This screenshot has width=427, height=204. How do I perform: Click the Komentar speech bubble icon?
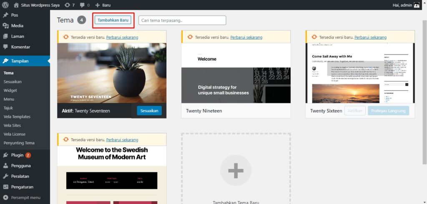[x=5, y=47]
